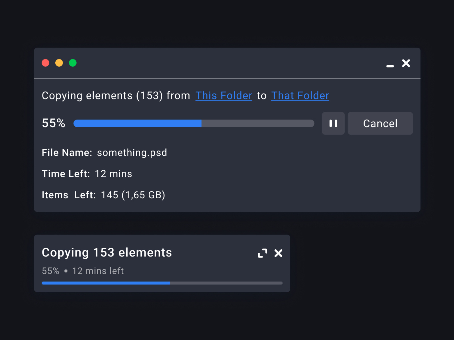Minimize the copy dialog window
The image size is (454, 340).
tap(390, 66)
